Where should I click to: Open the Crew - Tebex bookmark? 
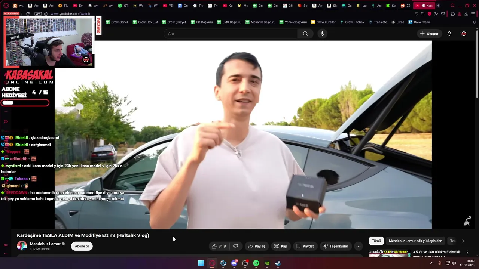click(352, 22)
